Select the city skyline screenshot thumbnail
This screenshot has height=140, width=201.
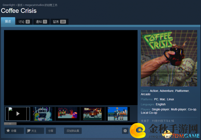(x=117, y=114)
